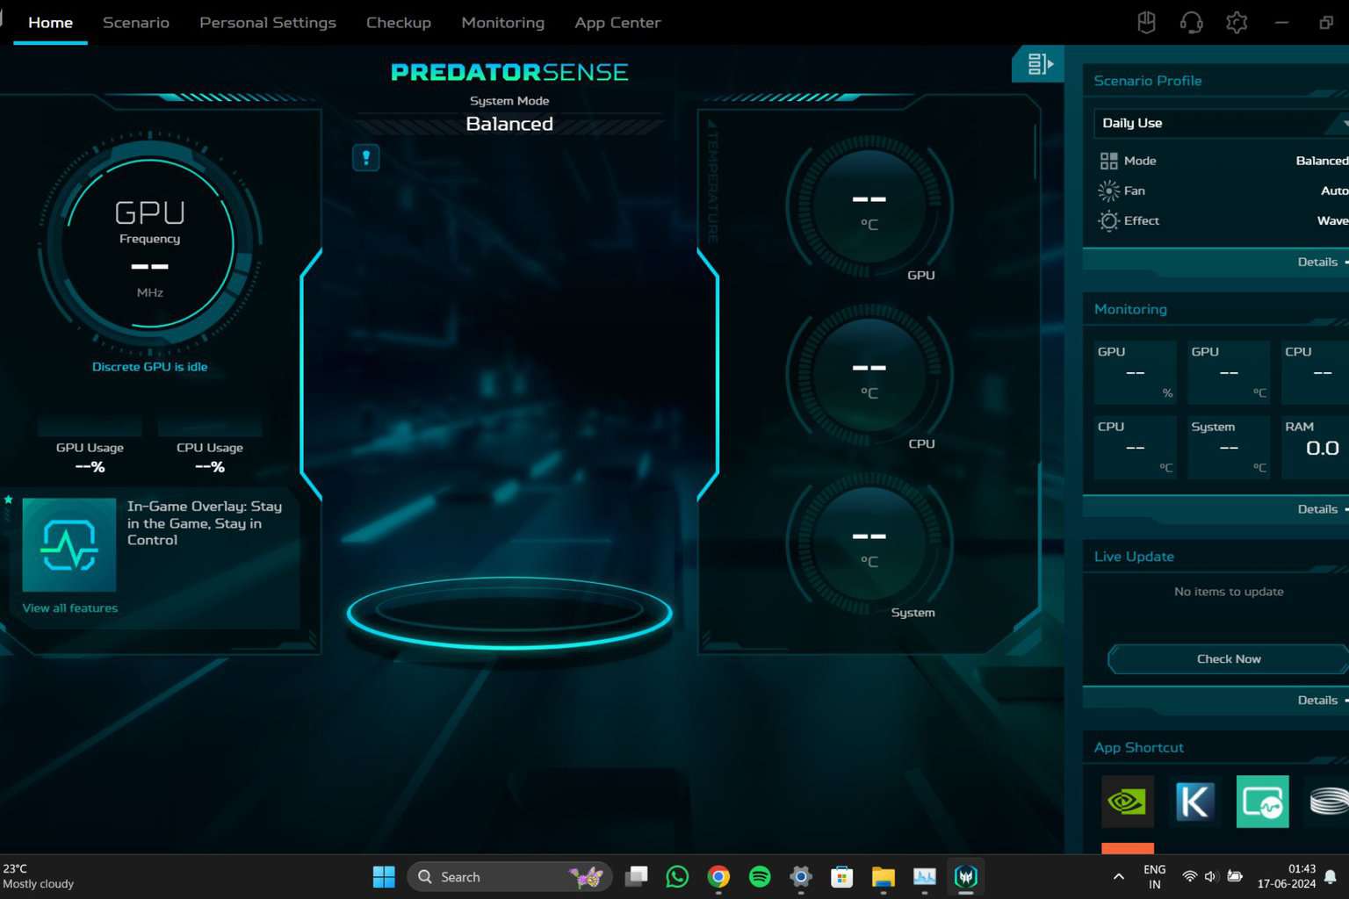Click the Fan icon in Scenario Profile
Image resolution: width=1349 pixels, height=899 pixels.
tap(1108, 191)
